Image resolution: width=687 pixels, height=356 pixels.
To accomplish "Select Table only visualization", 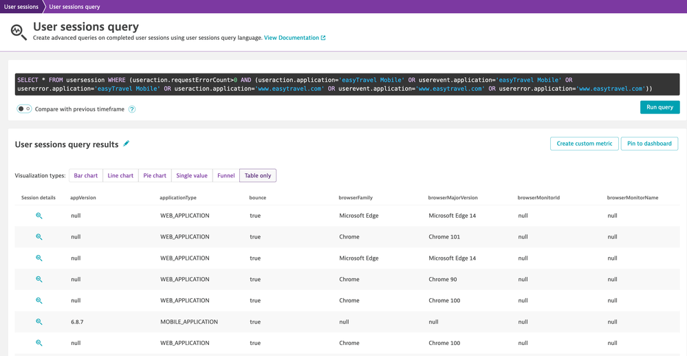I will click(258, 176).
